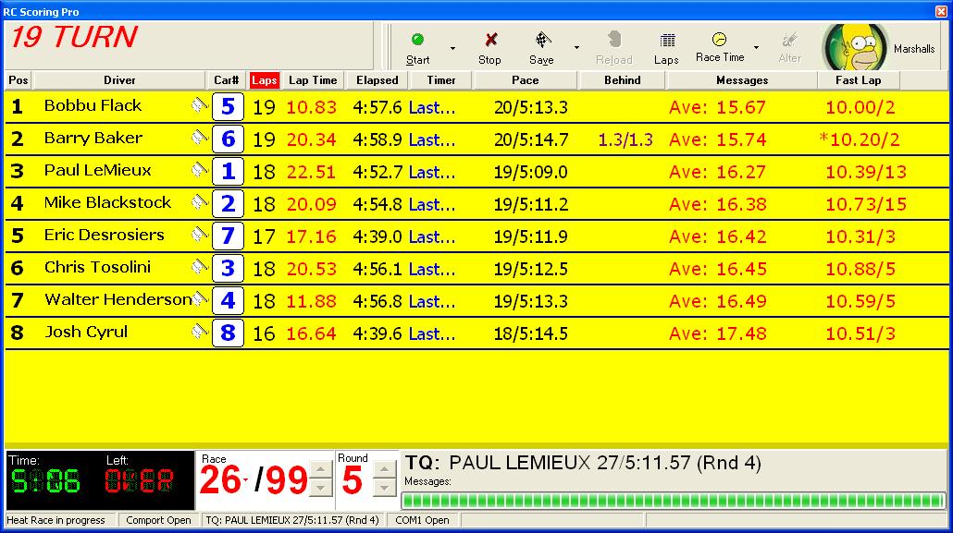This screenshot has height=533, width=953.
Task: Expand the dropdown arrow next to Start
Action: pyautogui.click(x=452, y=48)
